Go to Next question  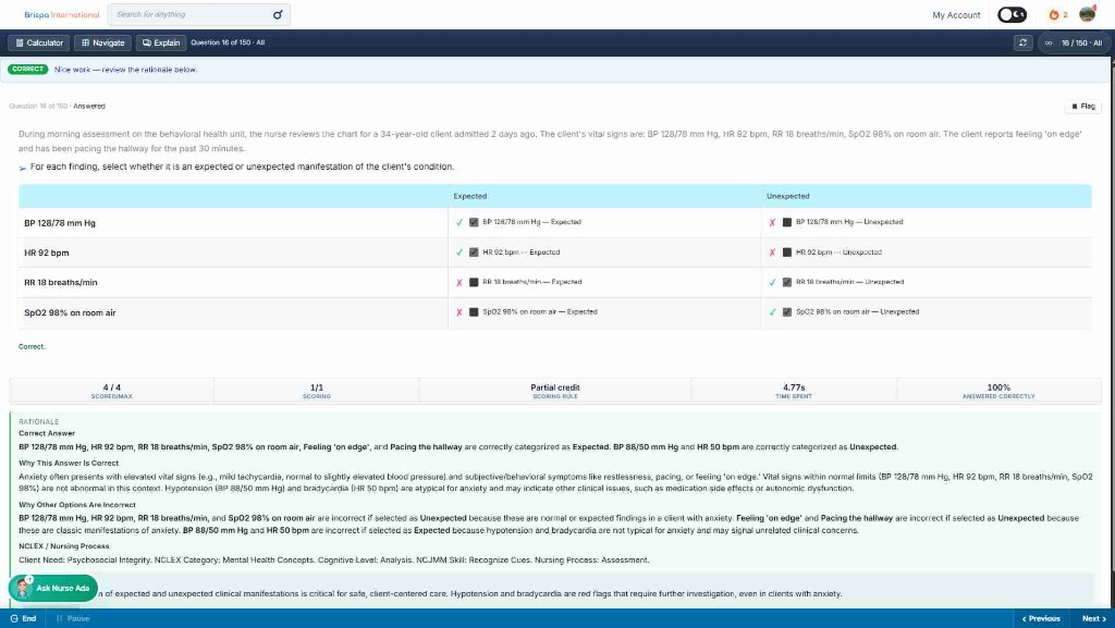pyautogui.click(x=1094, y=618)
